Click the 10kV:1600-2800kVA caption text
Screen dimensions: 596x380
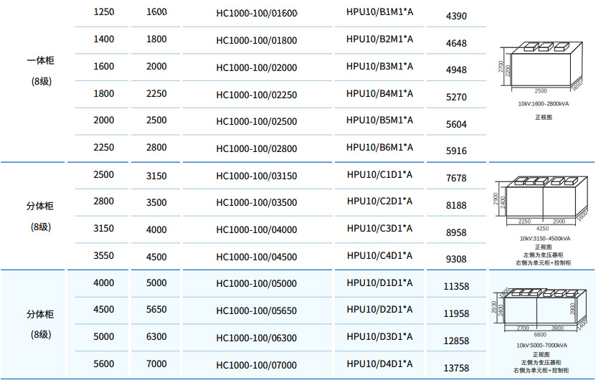pos(544,104)
